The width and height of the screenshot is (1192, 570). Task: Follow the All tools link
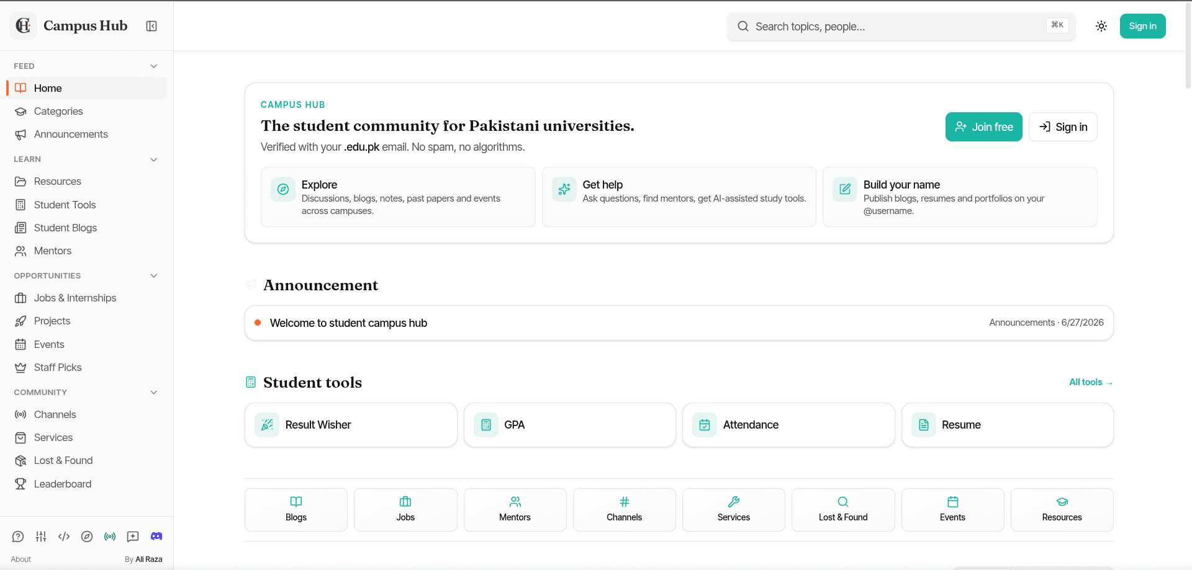click(1091, 382)
